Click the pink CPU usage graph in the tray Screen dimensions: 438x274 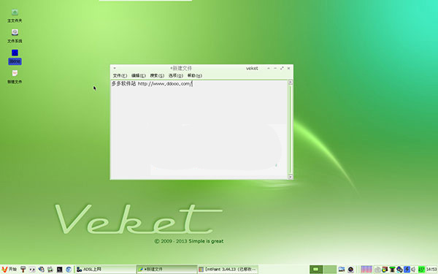pos(366,269)
